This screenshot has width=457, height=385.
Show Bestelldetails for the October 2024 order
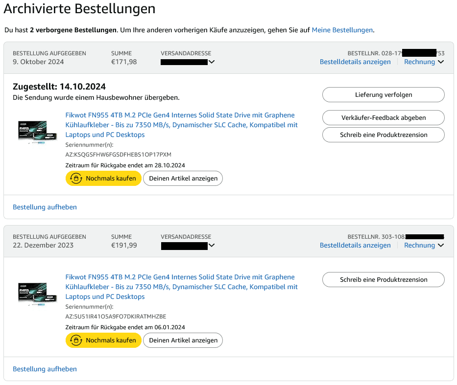click(x=355, y=62)
